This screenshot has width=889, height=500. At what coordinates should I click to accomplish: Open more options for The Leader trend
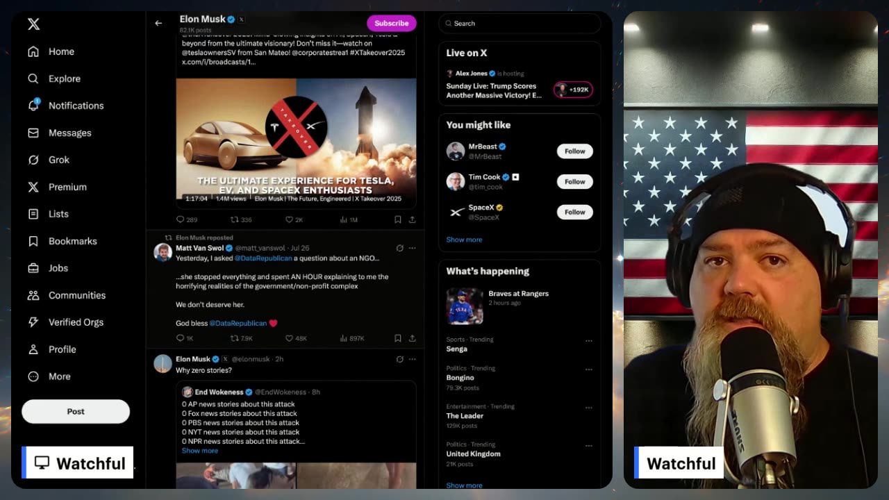(x=588, y=408)
